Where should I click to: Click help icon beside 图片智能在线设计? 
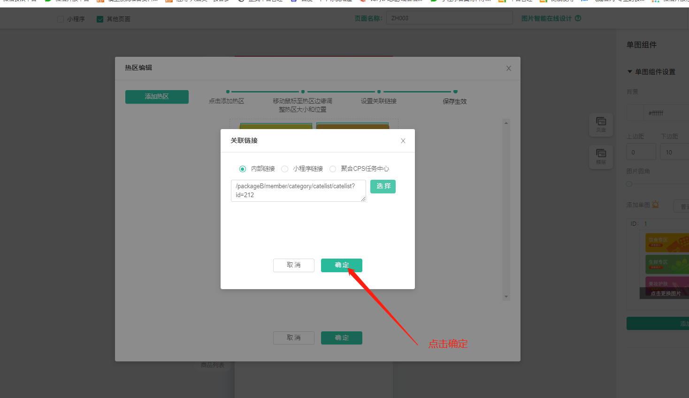click(578, 18)
